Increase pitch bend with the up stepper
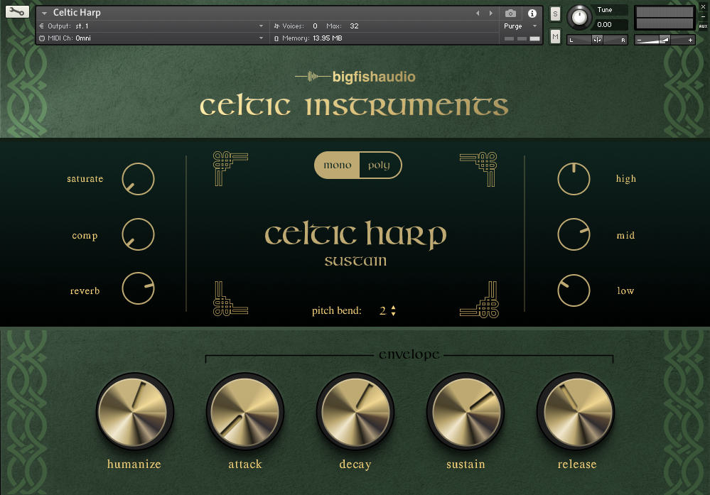Screen dimensions: 710x495 (x=395, y=308)
